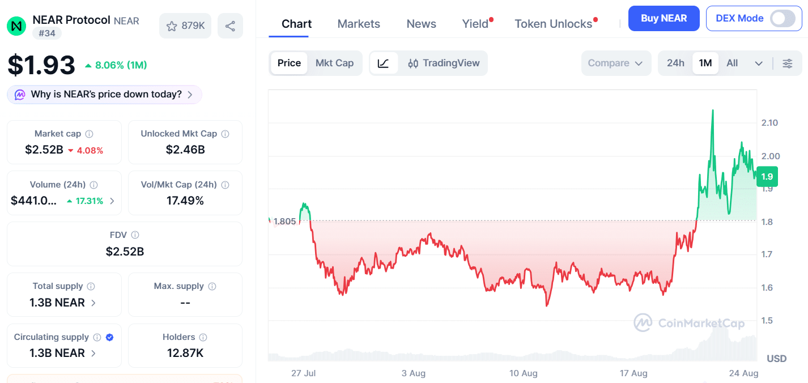Click the 8.06% (1M) price change
This screenshot has height=383, width=808.
click(x=116, y=65)
